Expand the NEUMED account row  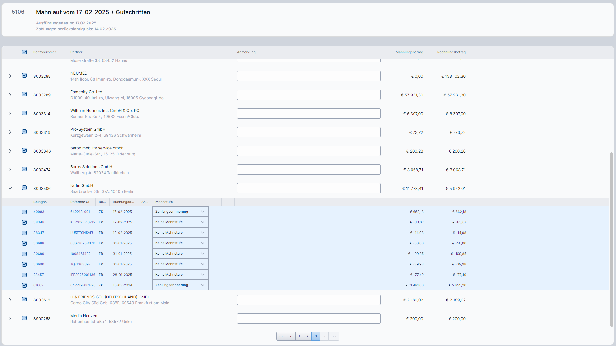[x=10, y=76]
